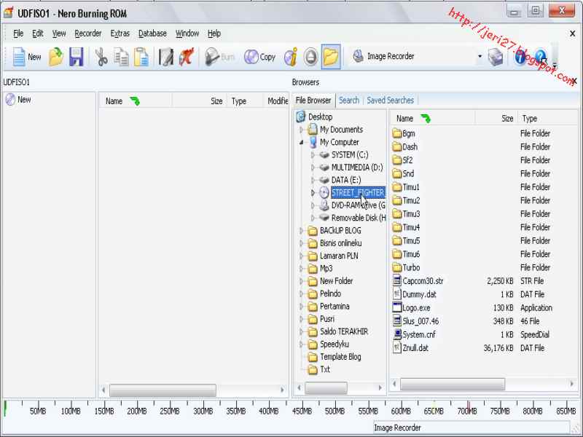Viewport: 583px width, 437px height.
Task: Select the Template Blog folder
Action: tap(340, 357)
